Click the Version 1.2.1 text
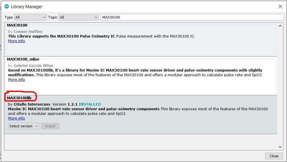The width and height of the screenshot is (287, 162). [65, 104]
